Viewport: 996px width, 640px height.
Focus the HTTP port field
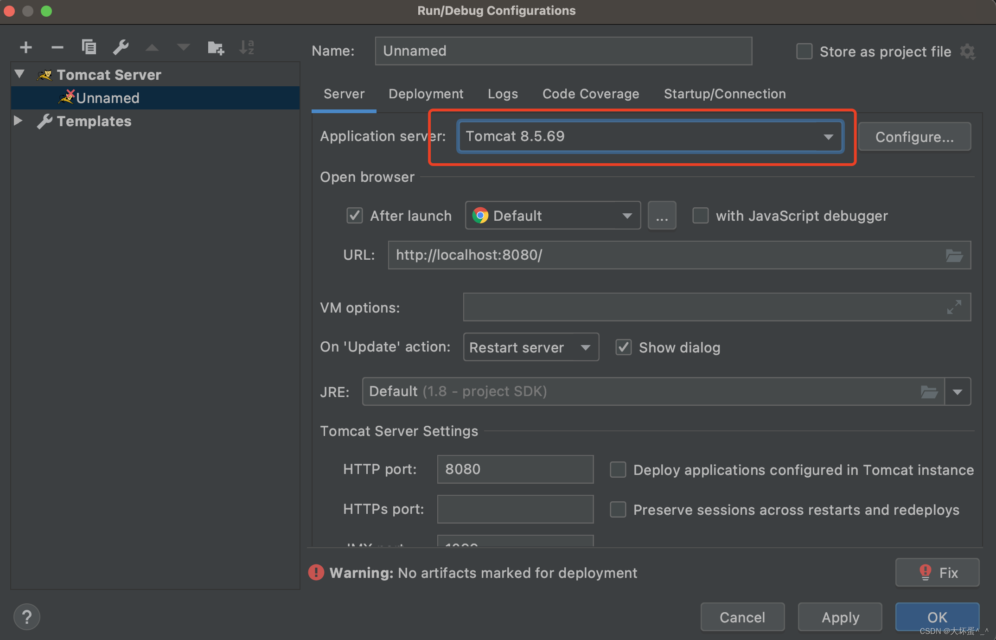point(515,469)
